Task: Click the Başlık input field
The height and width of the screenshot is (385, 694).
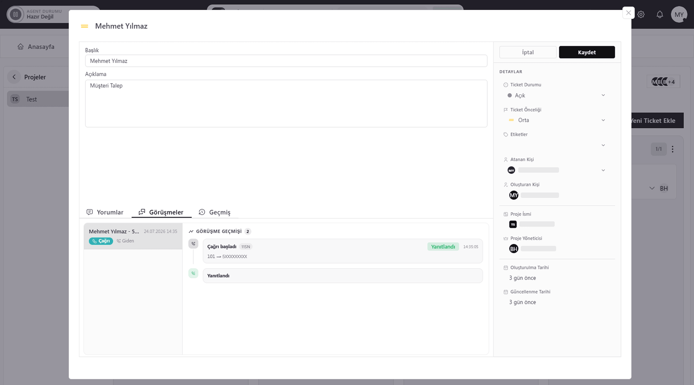Action: tap(286, 61)
